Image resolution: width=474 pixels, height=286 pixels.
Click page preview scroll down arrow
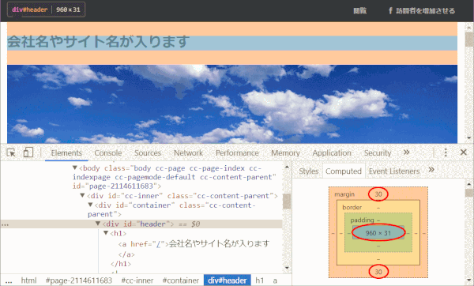(469, 137)
